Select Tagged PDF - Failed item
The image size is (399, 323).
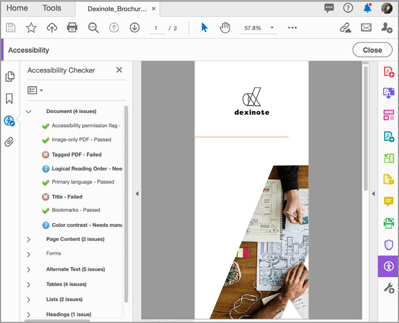72,154
